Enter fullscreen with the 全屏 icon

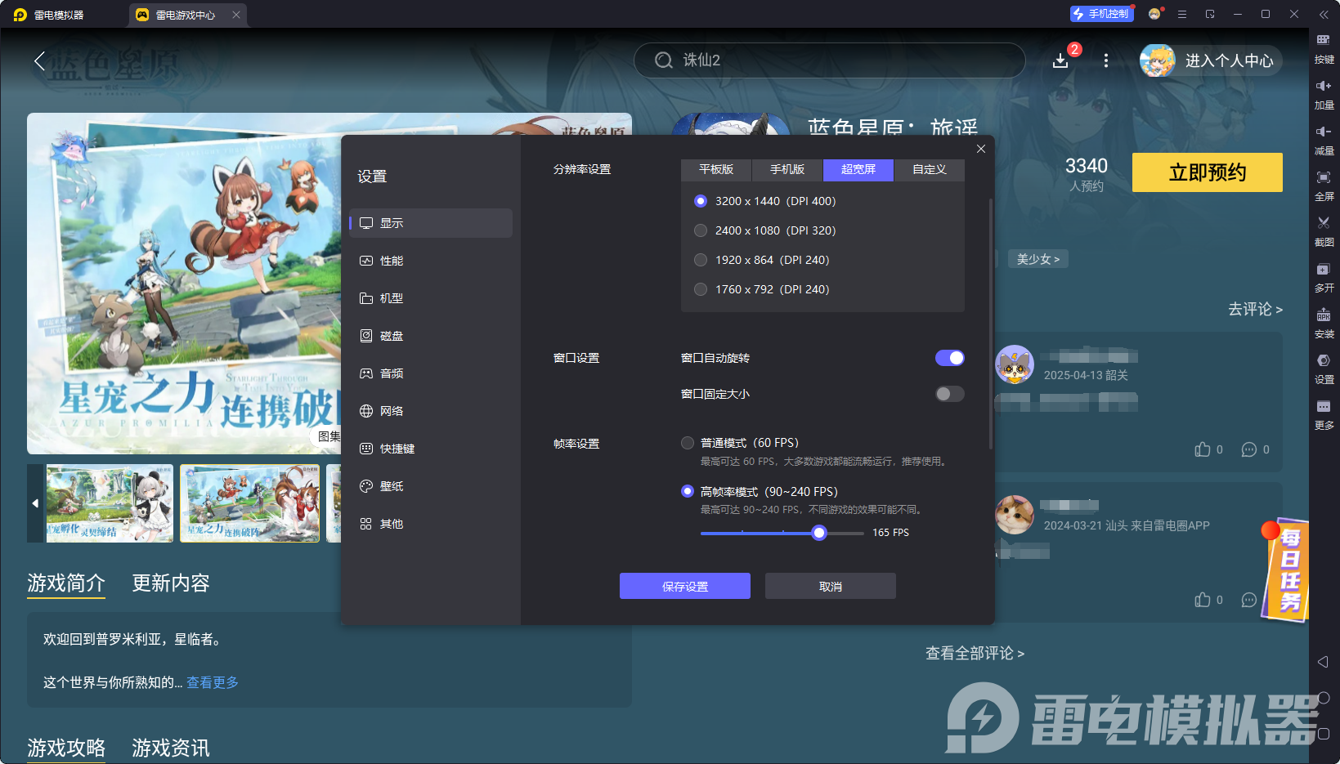1324,177
